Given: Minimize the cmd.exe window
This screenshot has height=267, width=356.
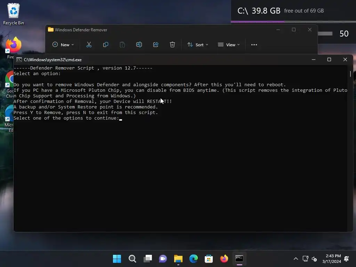Looking at the screenshot, I should [314, 59].
